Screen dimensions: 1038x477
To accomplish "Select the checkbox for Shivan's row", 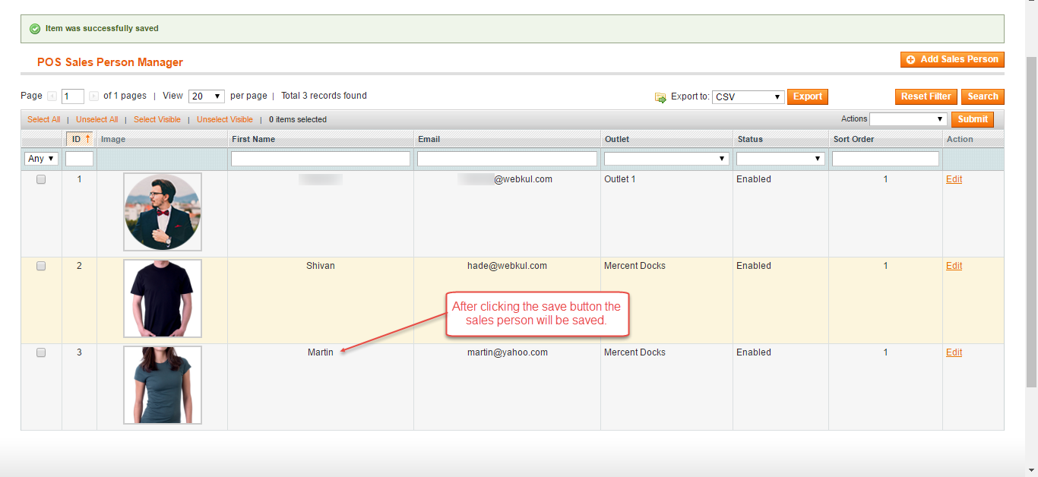I will (41, 267).
